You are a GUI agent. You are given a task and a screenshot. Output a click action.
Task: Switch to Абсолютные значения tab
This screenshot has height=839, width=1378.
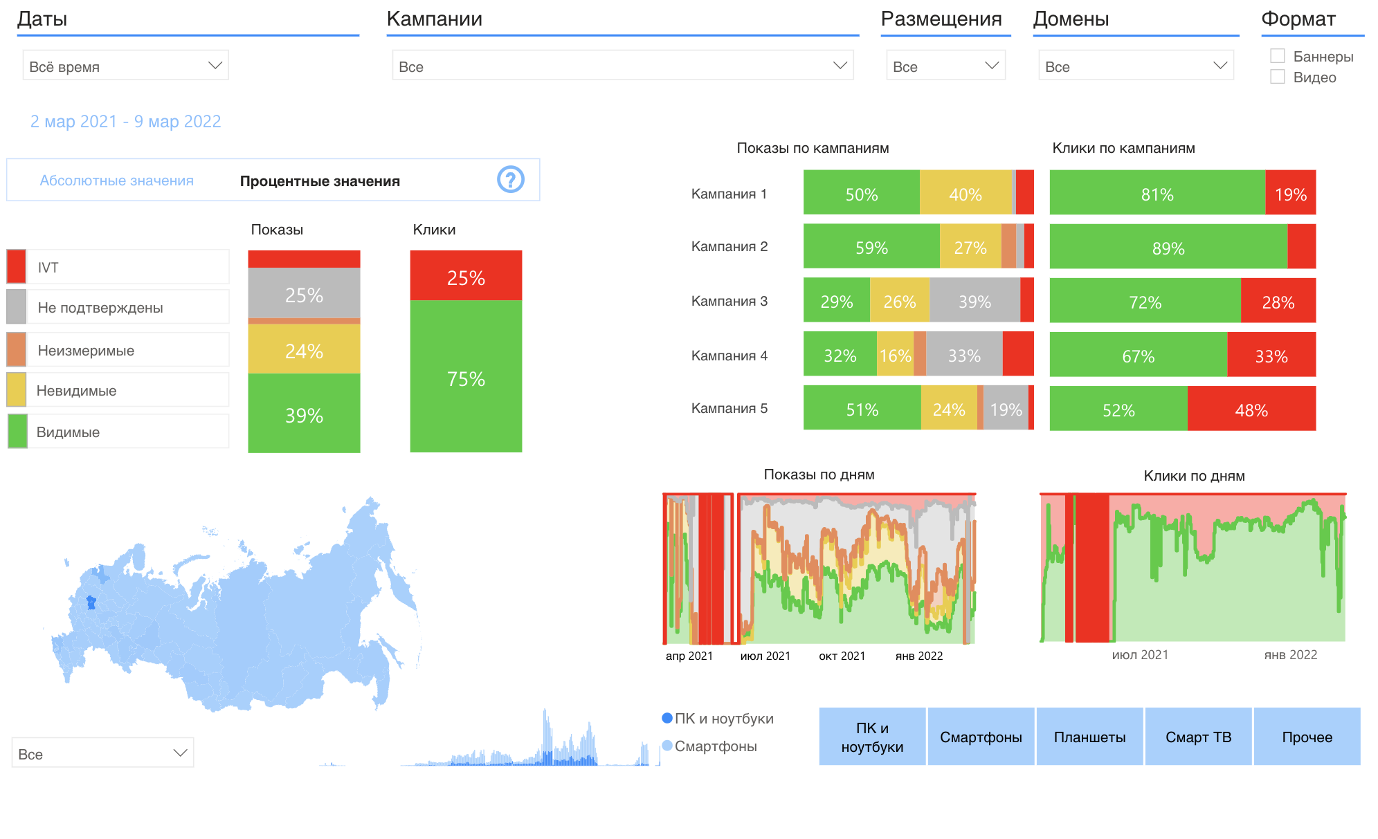(x=116, y=181)
